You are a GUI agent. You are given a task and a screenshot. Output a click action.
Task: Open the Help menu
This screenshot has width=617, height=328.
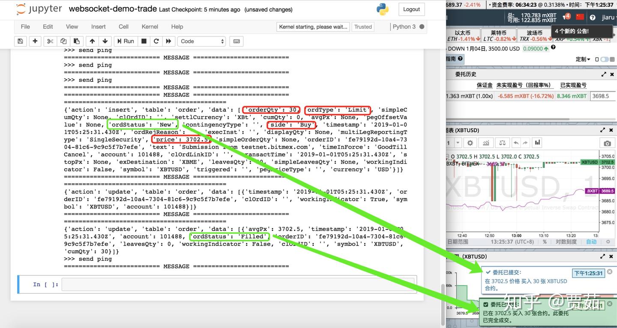click(x=177, y=27)
